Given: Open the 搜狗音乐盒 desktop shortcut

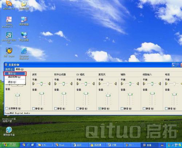Looking at the screenshot, I should (x=9, y=131).
